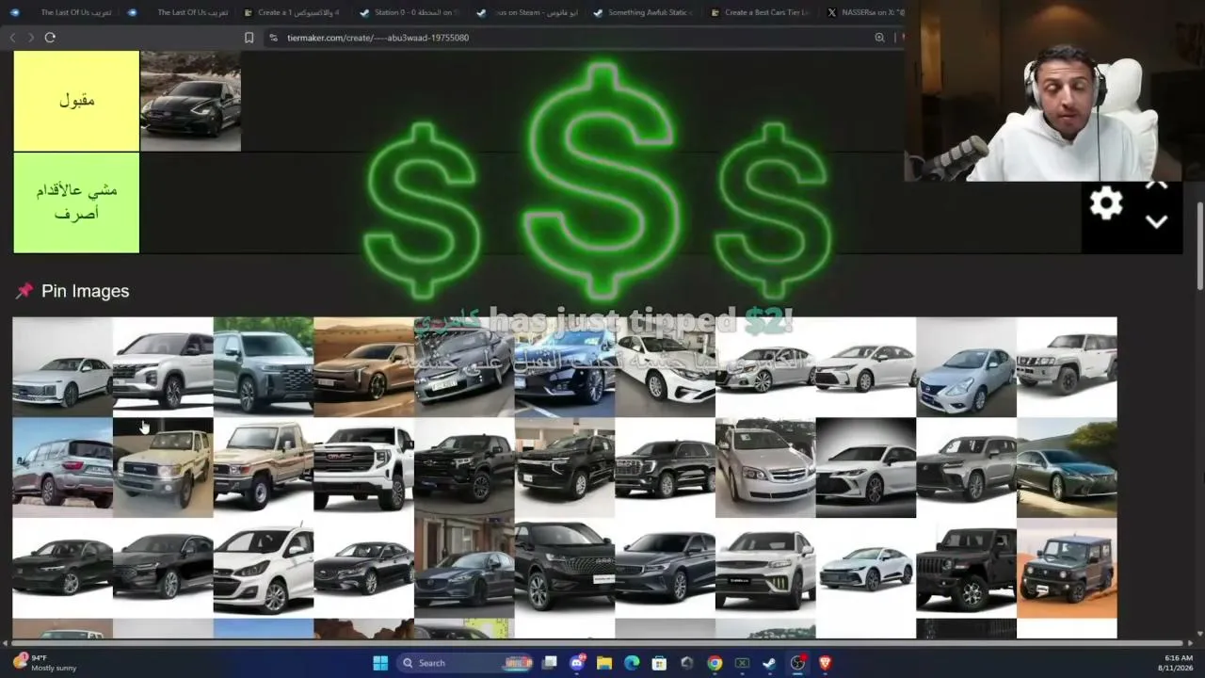Go forward in browser history
The height and width of the screenshot is (678, 1205).
pos(30,38)
